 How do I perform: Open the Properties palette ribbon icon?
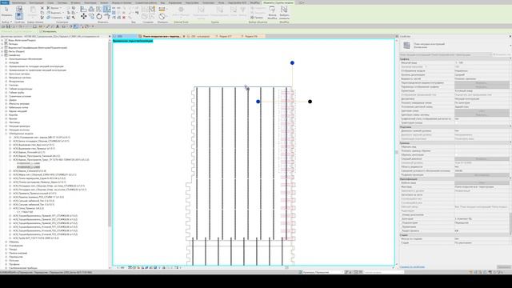tap(19, 15)
